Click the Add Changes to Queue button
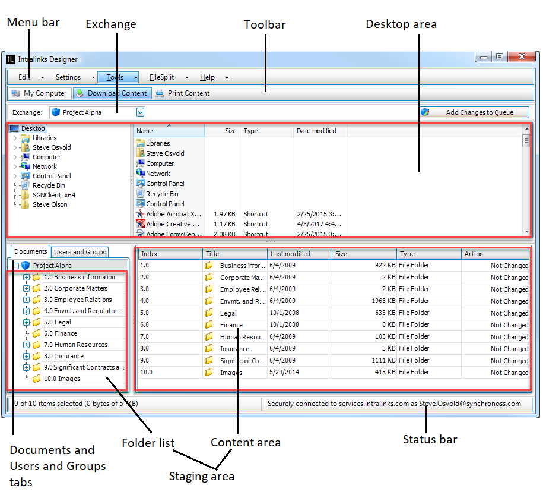The width and height of the screenshot is (543, 498). [475, 112]
